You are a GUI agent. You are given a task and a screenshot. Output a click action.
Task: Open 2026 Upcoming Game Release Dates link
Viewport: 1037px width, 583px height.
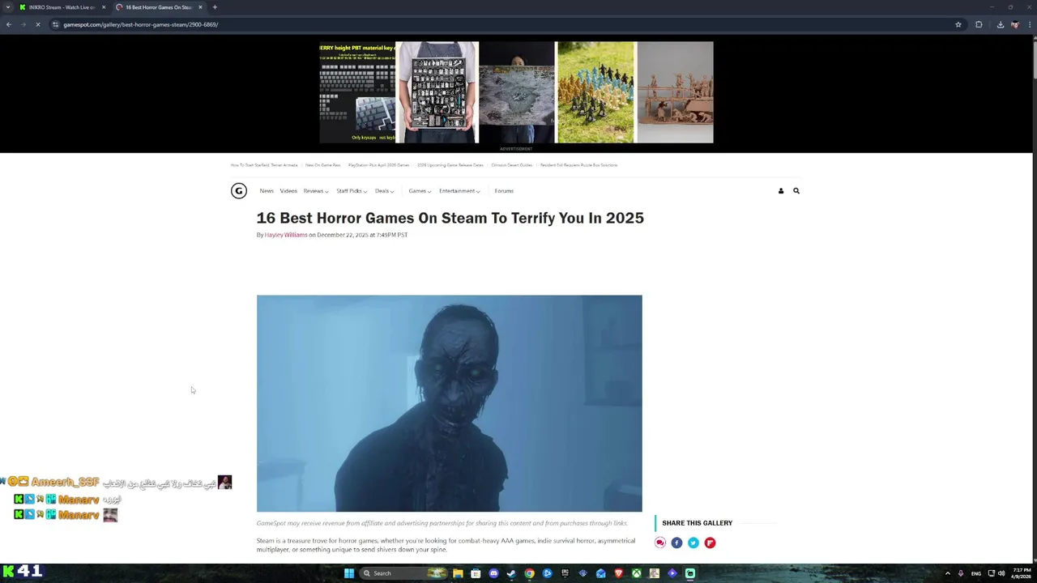point(450,165)
